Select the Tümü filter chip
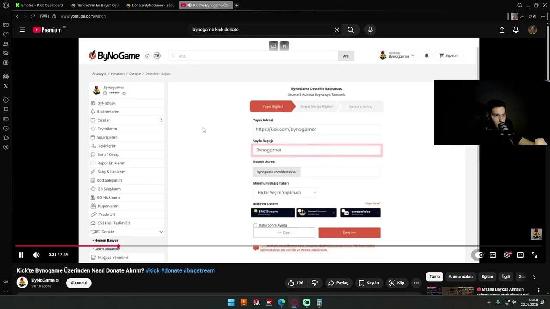Viewport: 550px width, 309px height. pos(434,276)
